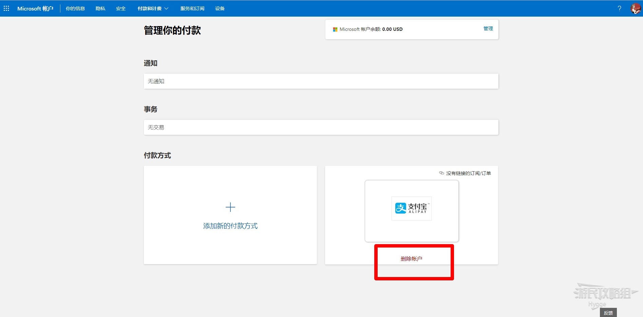This screenshot has width=643, height=317.
Task: Click the 通知 section heading
Action: tap(151, 63)
